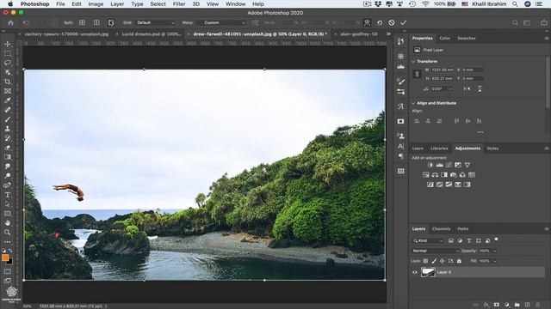The height and width of the screenshot is (309, 551).
Task: Open the Filter menu
Action: tap(179, 4)
